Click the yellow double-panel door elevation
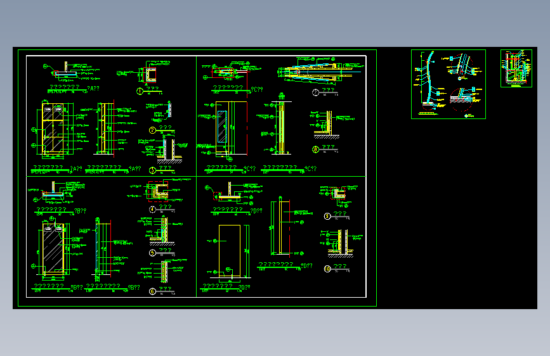Screen dimensions: 550x356 [x=53, y=128]
